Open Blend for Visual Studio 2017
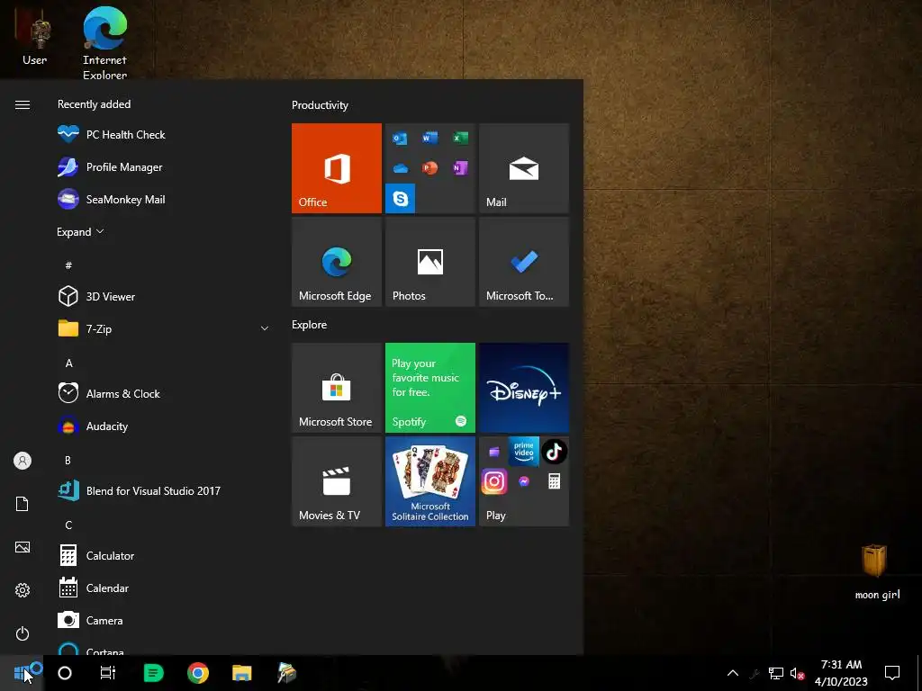922x691 pixels. (x=163, y=490)
